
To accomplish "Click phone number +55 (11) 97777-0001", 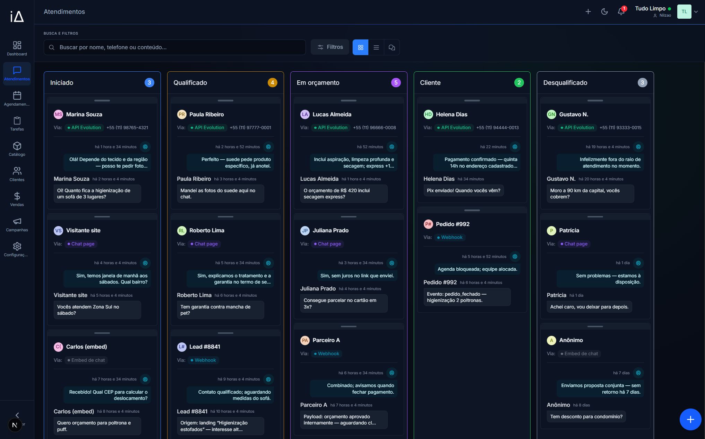I will point(250,127).
